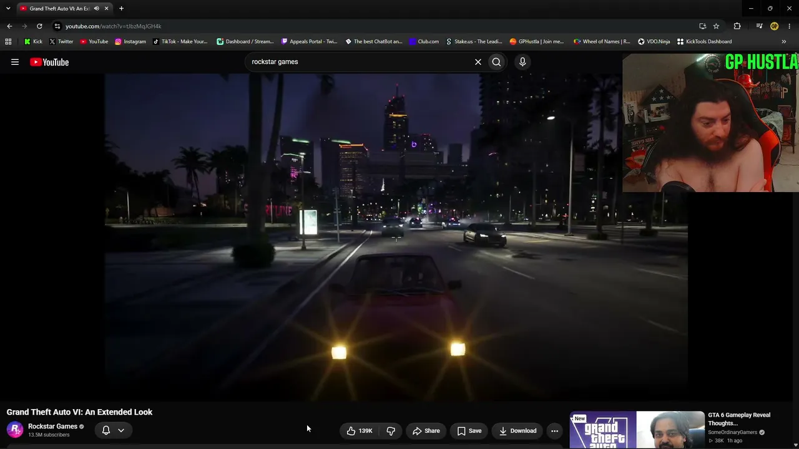Visit the Rockstar Games channel name link
This screenshot has width=799, height=449.
click(x=52, y=427)
